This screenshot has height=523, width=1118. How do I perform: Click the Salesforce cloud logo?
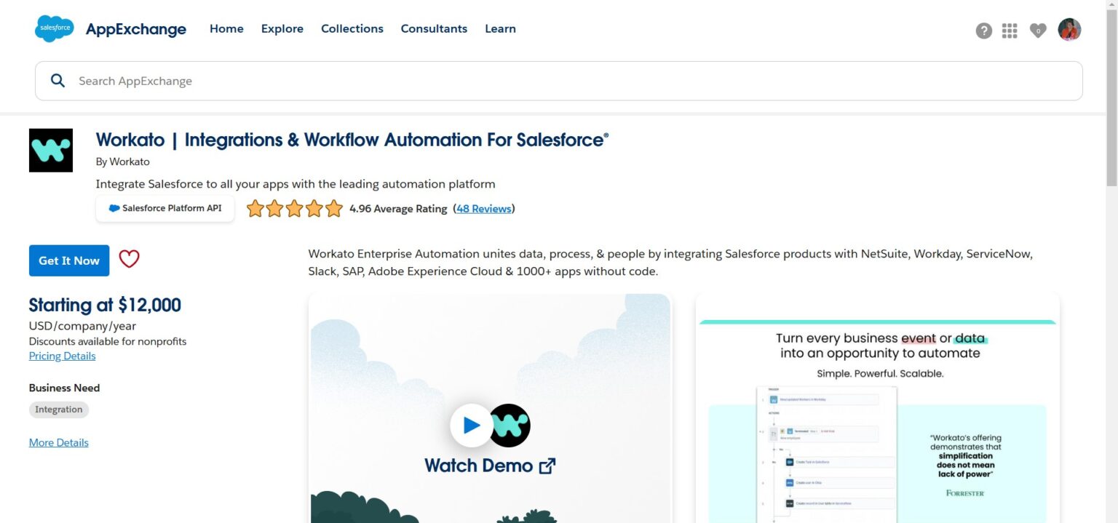point(54,29)
